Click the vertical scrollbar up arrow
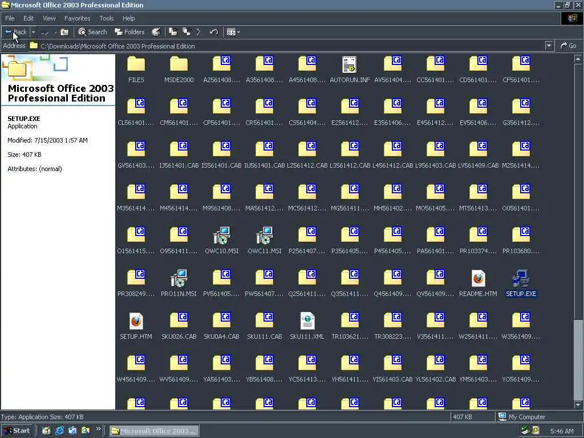This screenshot has height=438, width=584. pyautogui.click(x=578, y=59)
